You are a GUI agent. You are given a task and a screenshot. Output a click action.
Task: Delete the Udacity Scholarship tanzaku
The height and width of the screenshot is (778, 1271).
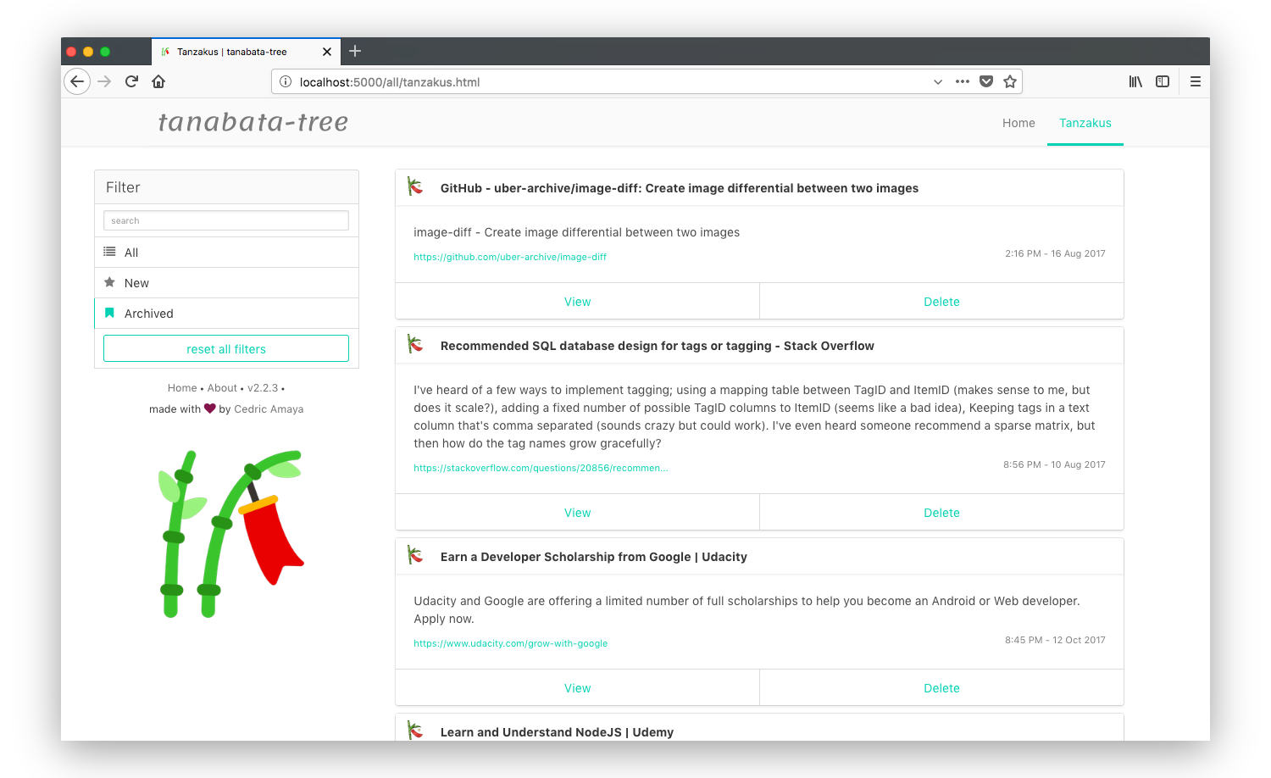[x=941, y=688]
